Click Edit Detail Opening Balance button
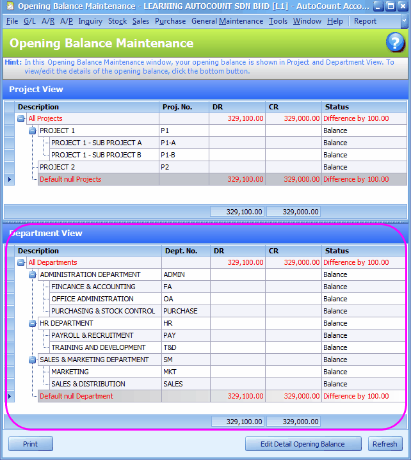The image size is (411, 460). point(303,444)
